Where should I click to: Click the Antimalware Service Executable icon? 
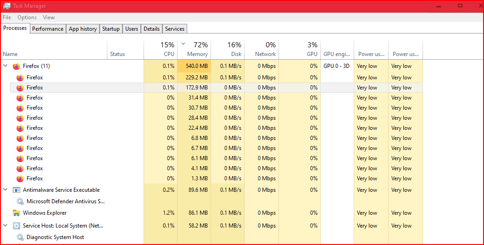pos(17,190)
